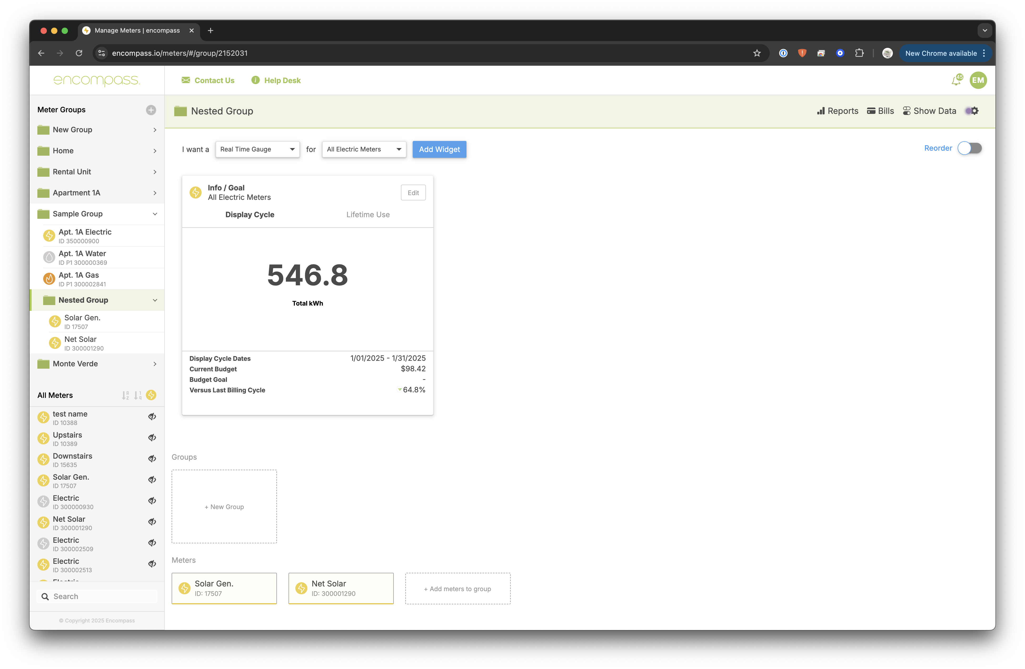1025x669 pixels.
Task: Open the Real Time Gauge widget dropdown
Action: coord(257,149)
